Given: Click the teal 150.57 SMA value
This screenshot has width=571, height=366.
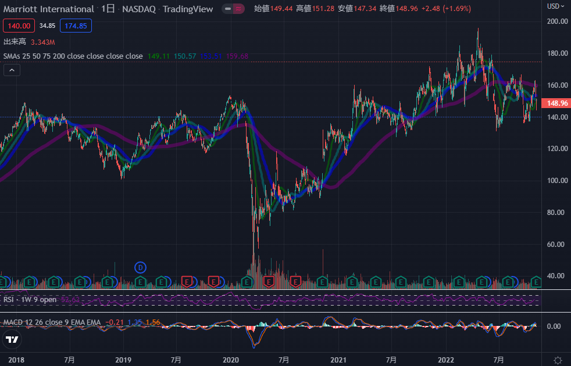Looking at the screenshot, I should coord(185,56).
